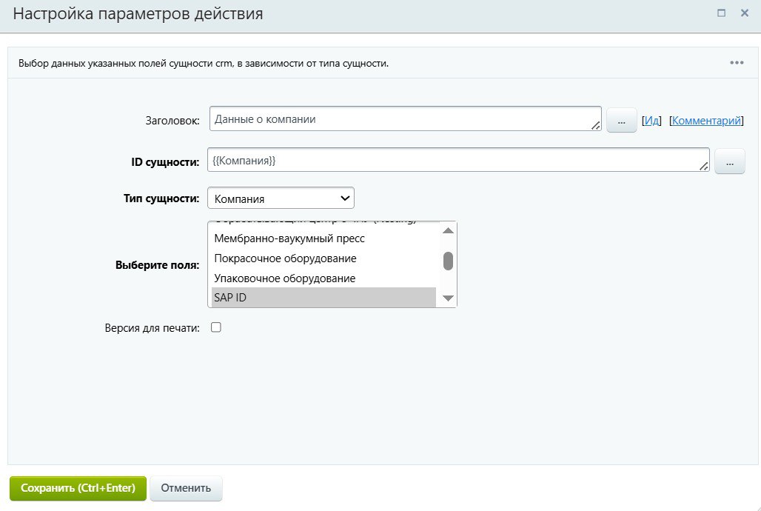The width and height of the screenshot is (761, 511).
Task: Maximize the action settings dialog
Action: 721,13
